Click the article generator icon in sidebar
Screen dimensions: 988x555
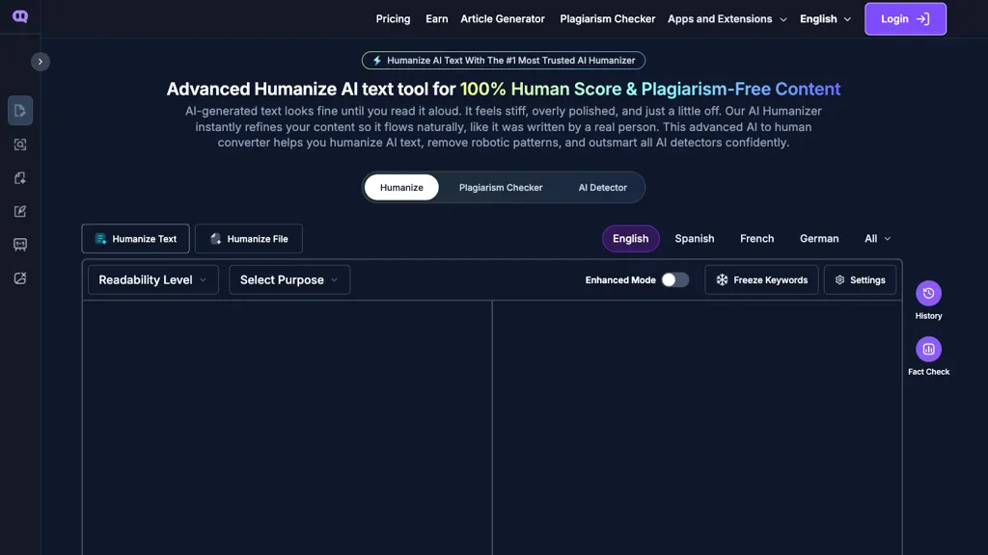(19, 177)
